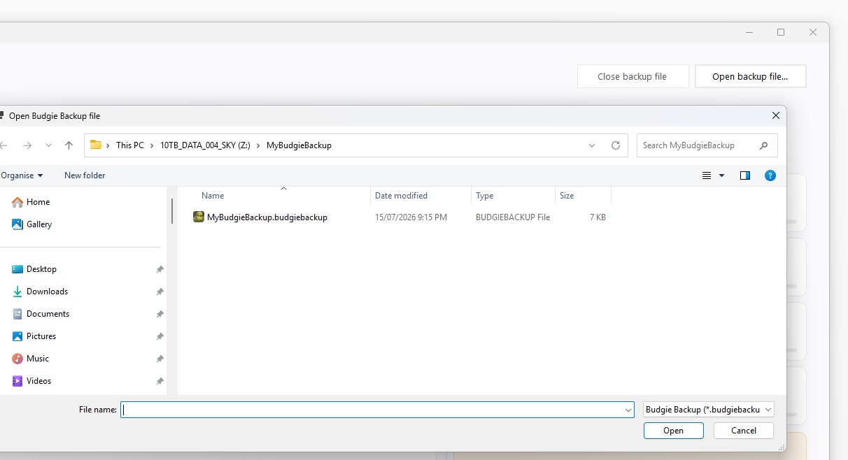Open the Help question mark icon
This screenshot has height=460, width=848.
[x=770, y=175]
